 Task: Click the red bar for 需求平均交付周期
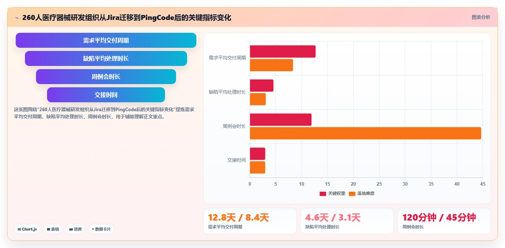283,52
